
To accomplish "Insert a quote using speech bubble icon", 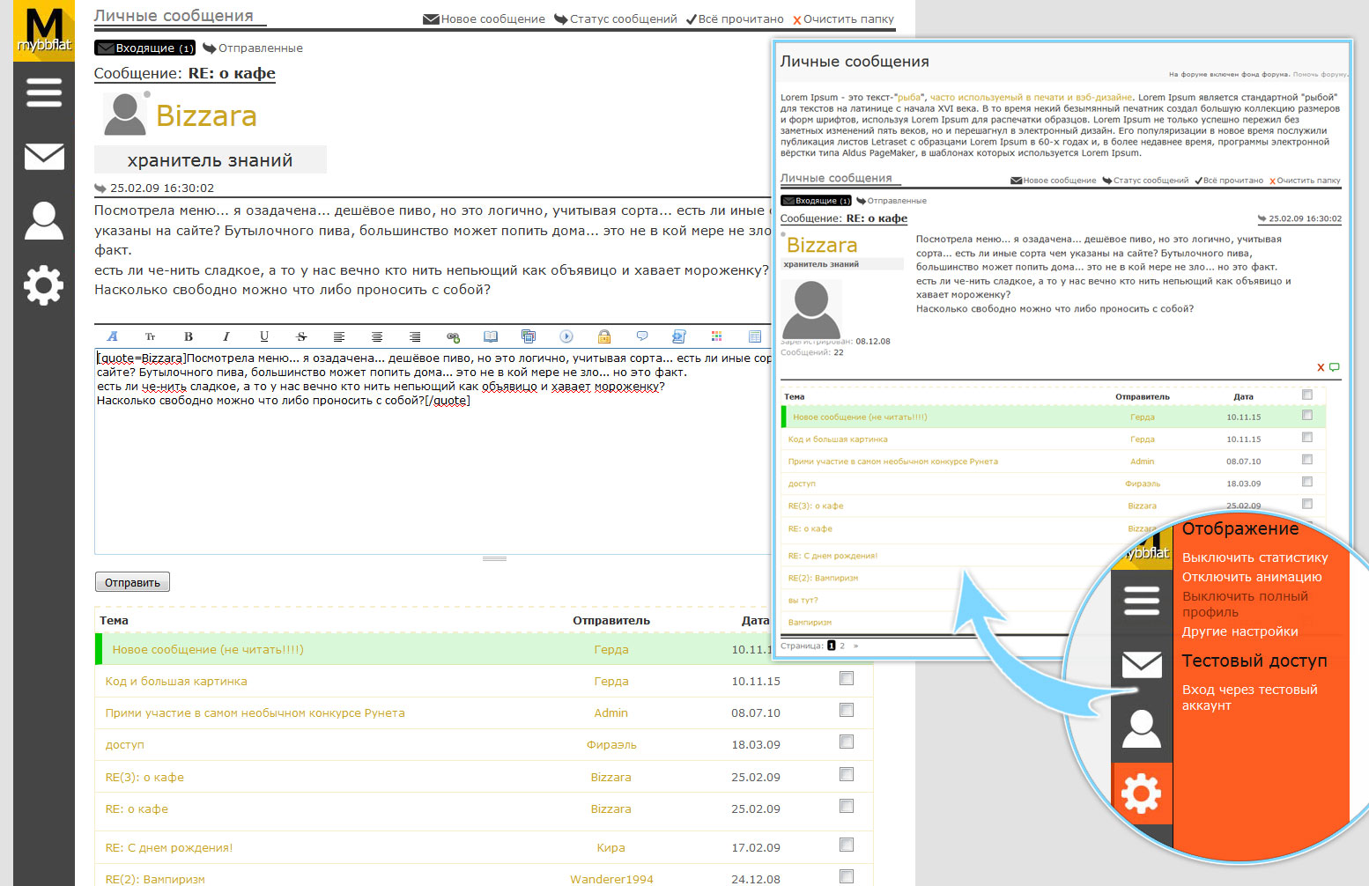I will [x=642, y=336].
